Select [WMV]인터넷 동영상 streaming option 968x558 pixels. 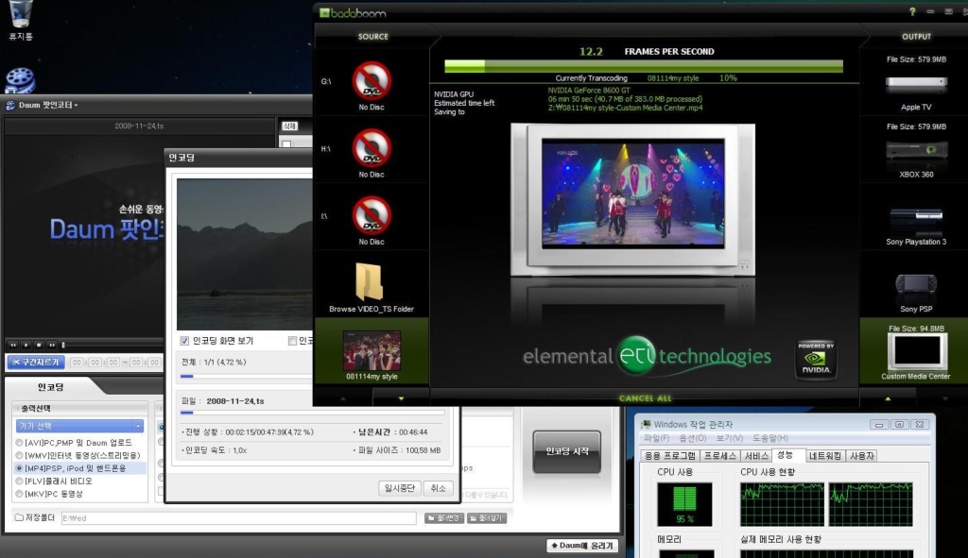click(x=78, y=455)
